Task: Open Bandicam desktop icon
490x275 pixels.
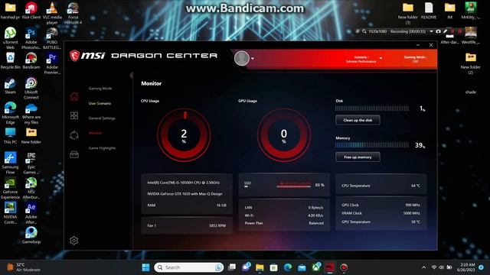Action: coord(31,60)
